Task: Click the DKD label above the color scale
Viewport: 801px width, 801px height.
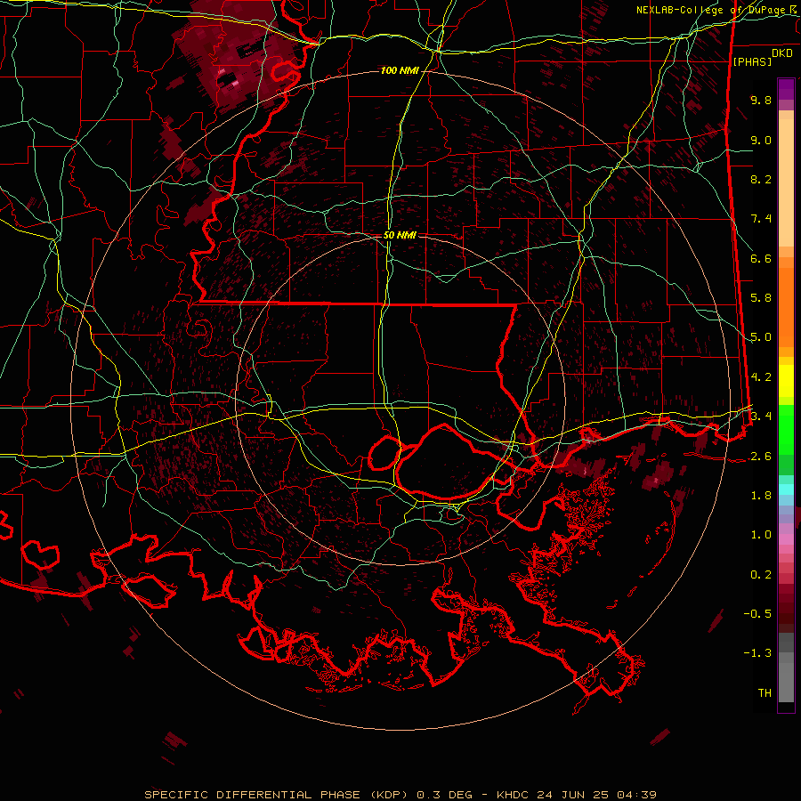Action: click(782, 53)
